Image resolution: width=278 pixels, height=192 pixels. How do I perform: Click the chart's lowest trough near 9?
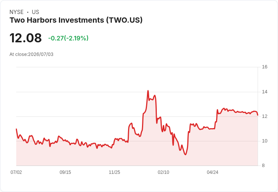[185, 155]
